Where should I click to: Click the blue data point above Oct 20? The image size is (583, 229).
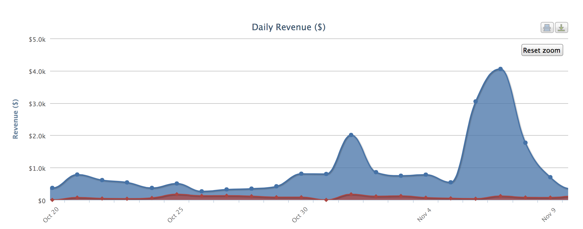52,188
